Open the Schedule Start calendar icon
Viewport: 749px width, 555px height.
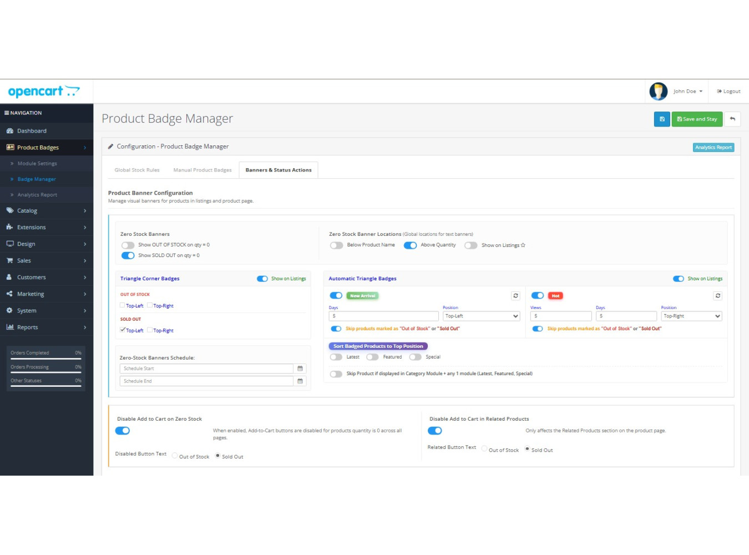pyautogui.click(x=300, y=369)
